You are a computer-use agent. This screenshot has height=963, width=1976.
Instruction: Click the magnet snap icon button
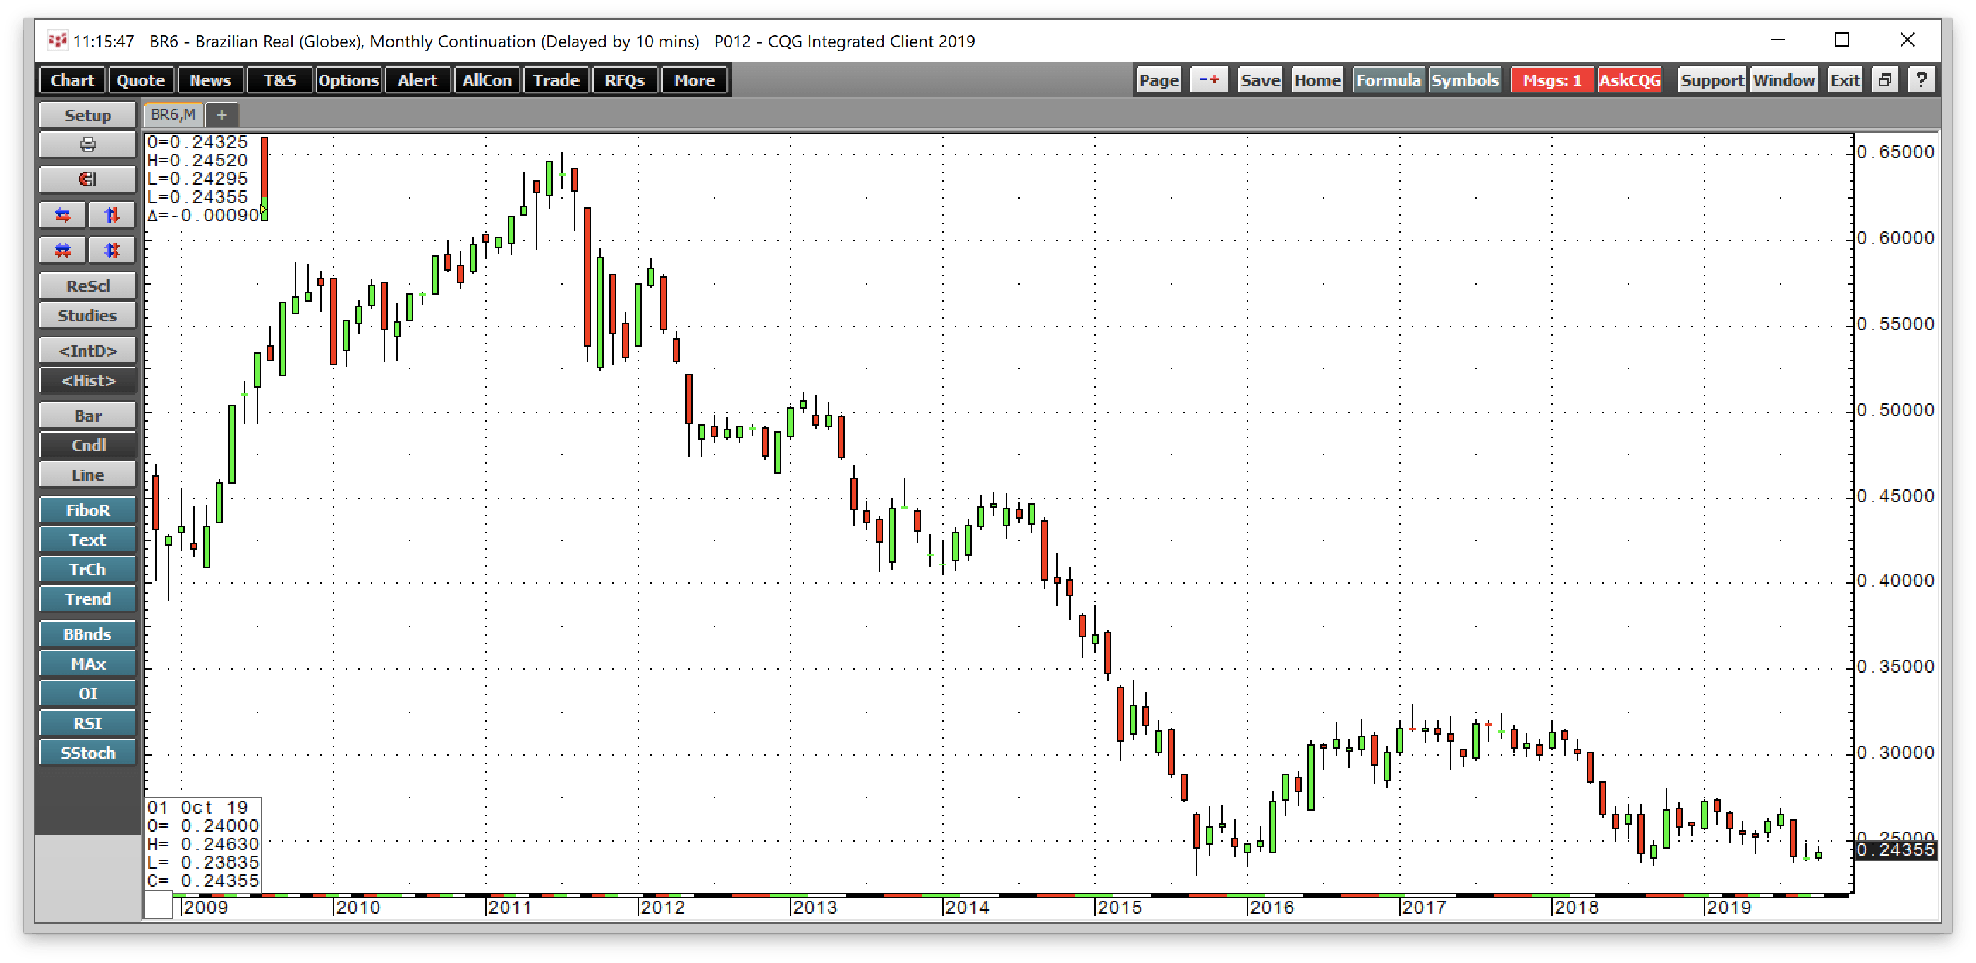pos(87,179)
